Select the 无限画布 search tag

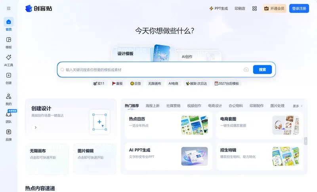(x=155, y=84)
